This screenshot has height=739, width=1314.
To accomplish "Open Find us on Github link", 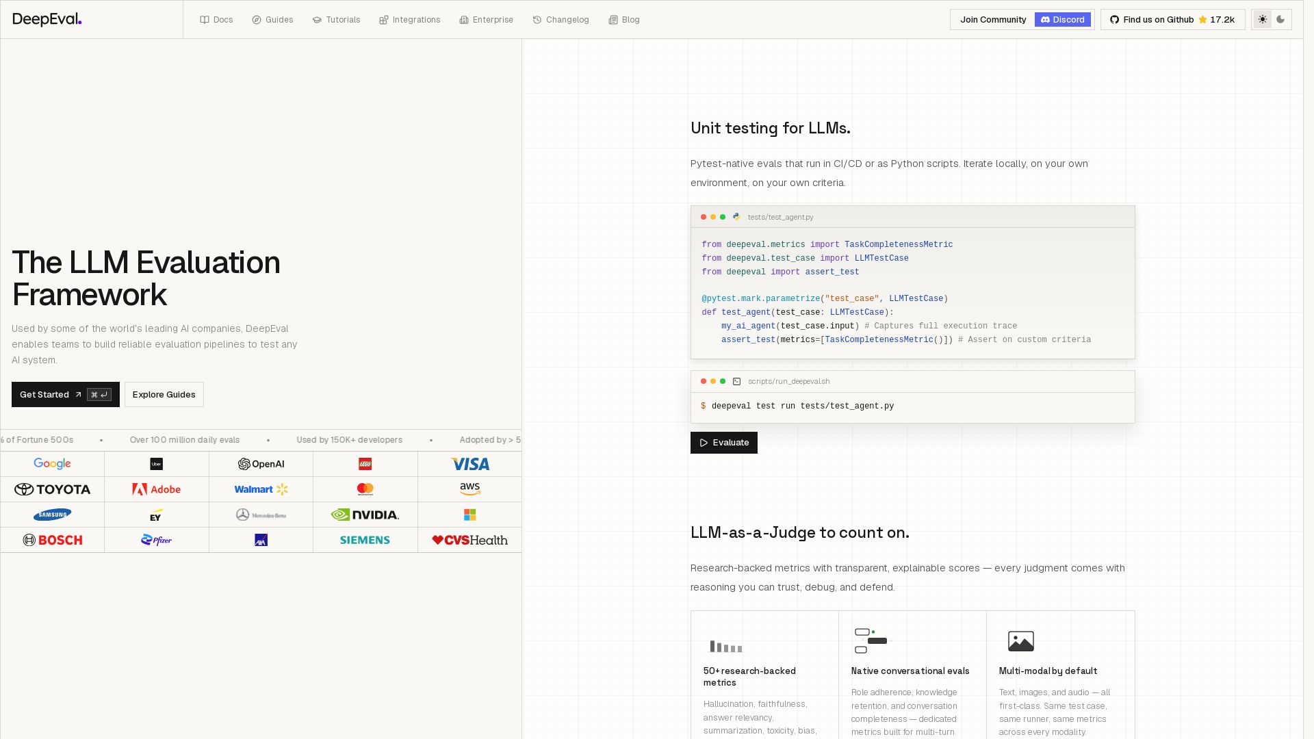I will pyautogui.click(x=1172, y=20).
